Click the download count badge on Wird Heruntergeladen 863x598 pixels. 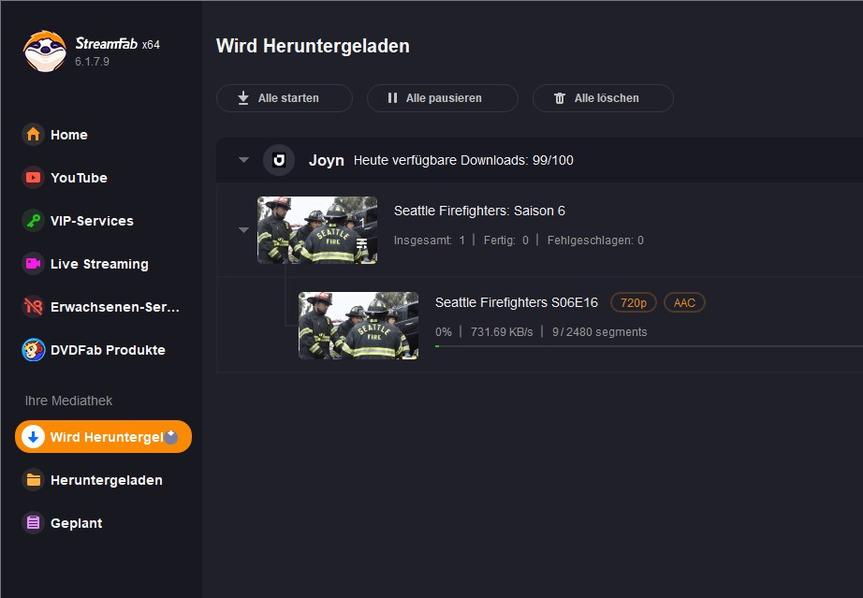[x=171, y=437]
